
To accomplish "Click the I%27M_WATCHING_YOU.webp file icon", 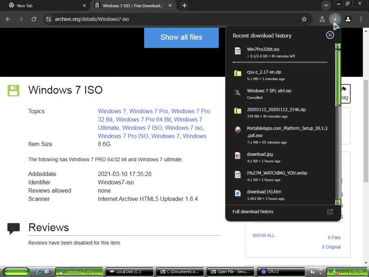I will coord(238,175).
